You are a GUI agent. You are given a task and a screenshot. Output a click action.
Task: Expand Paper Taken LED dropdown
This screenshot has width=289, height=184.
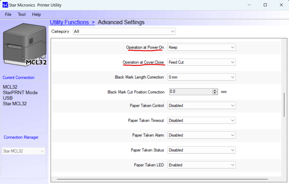point(201,165)
